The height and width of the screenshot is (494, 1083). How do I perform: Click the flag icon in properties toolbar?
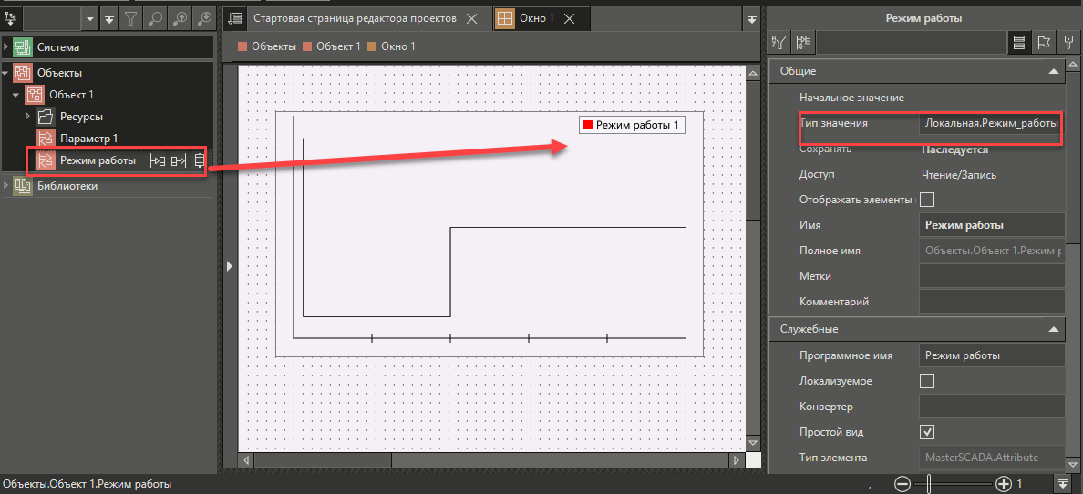coord(1044,41)
